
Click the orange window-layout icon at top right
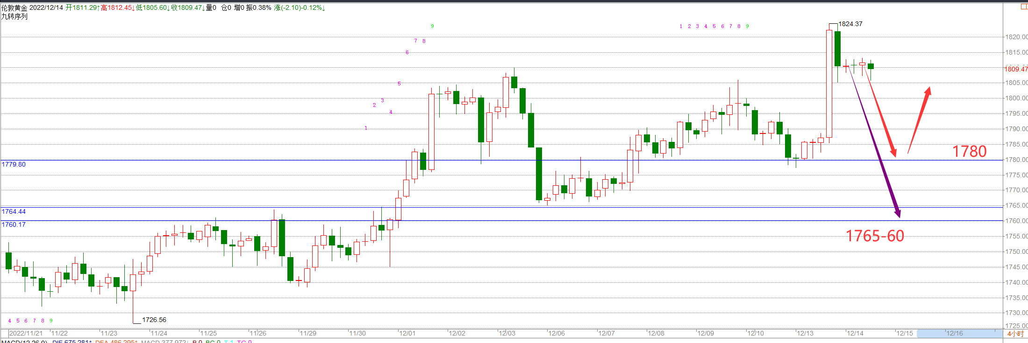pyautogui.click(x=1024, y=7)
